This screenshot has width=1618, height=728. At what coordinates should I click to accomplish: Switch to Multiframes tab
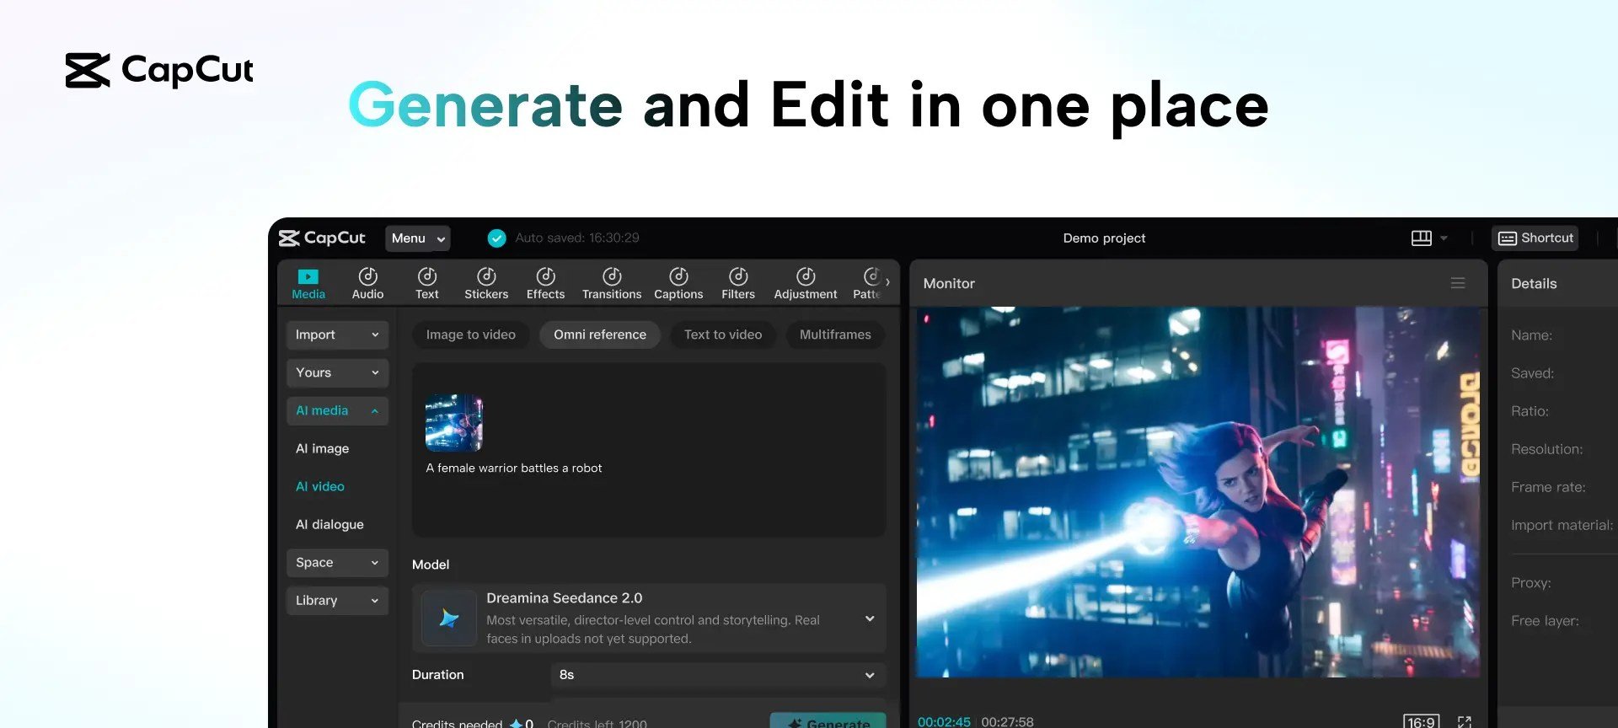[x=835, y=335]
